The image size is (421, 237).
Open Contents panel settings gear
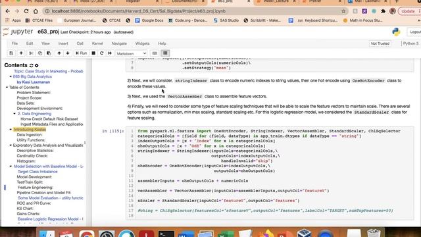[x=37, y=65]
